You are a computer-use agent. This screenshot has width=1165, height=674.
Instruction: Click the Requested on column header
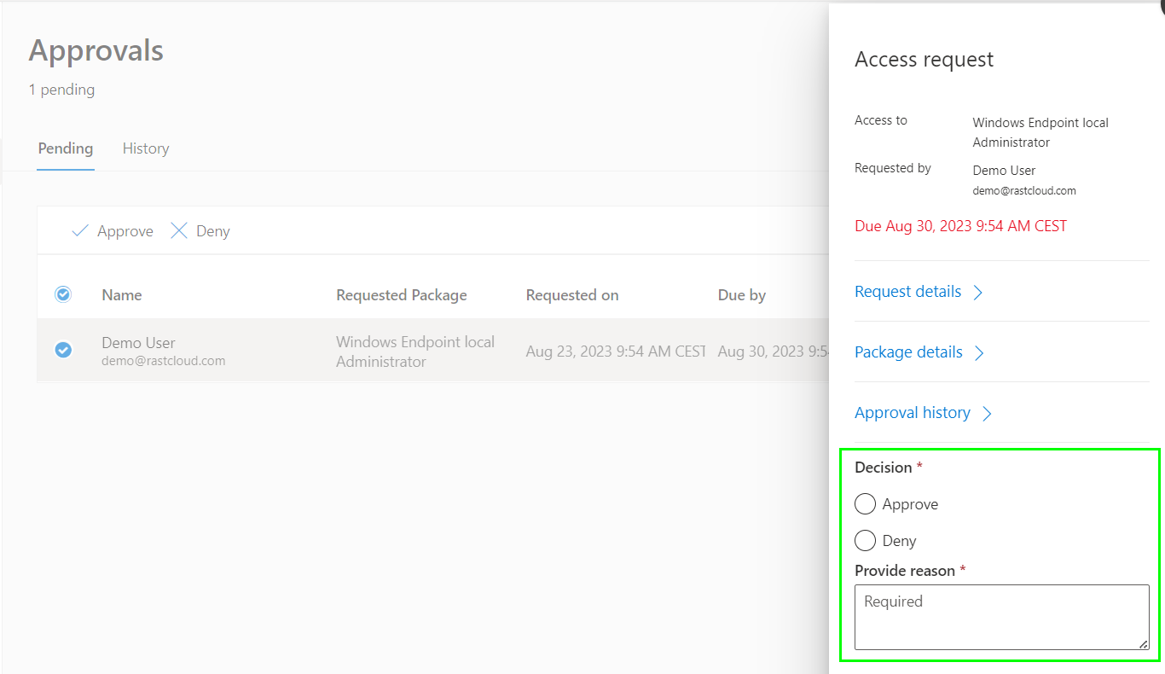572,295
